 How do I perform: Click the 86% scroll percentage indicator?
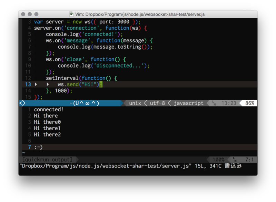pos(250,103)
